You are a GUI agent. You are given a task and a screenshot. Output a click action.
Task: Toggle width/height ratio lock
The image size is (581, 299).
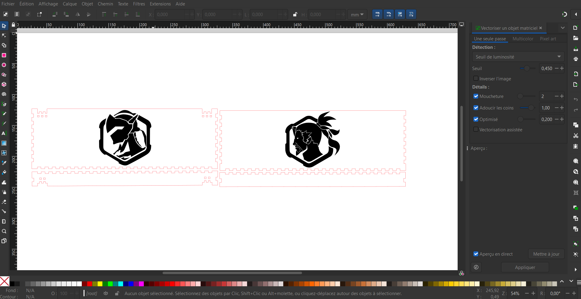click(x=295, y=14)
